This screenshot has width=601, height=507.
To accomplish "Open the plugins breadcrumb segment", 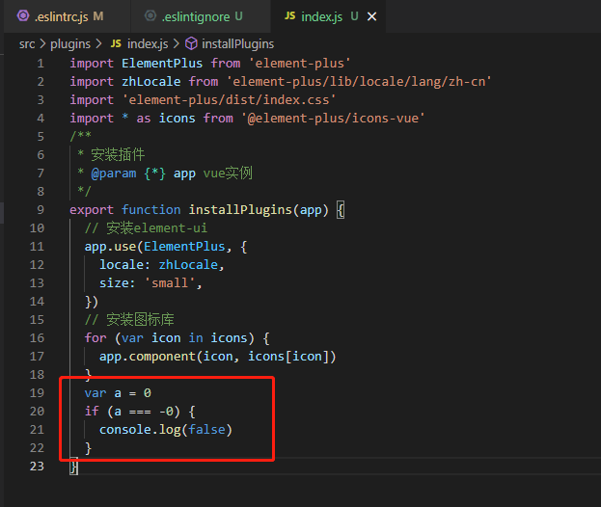I will tap(70, 44).
